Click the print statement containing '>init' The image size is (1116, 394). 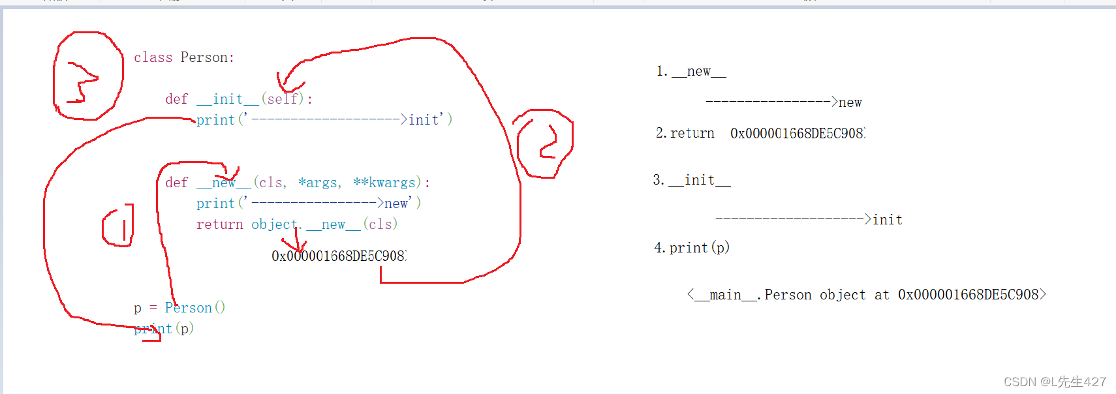pyautogui.click(x=324, y=120)
